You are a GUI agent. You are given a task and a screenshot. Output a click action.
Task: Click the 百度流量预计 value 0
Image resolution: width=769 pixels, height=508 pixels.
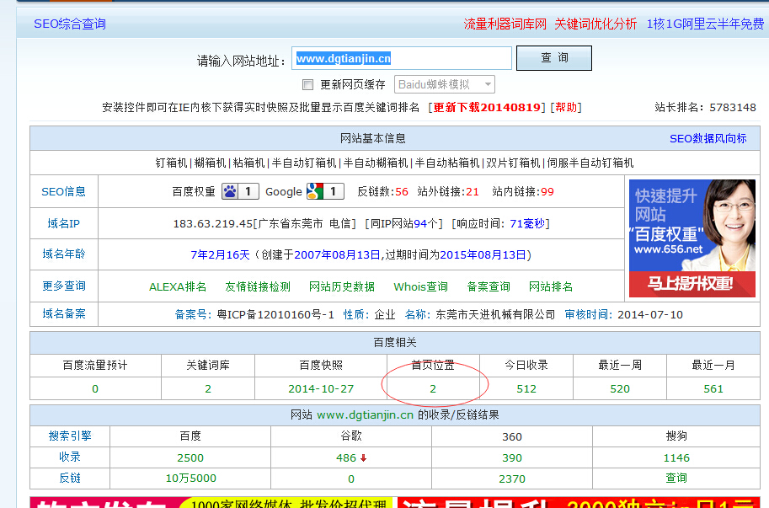(95, 389)
